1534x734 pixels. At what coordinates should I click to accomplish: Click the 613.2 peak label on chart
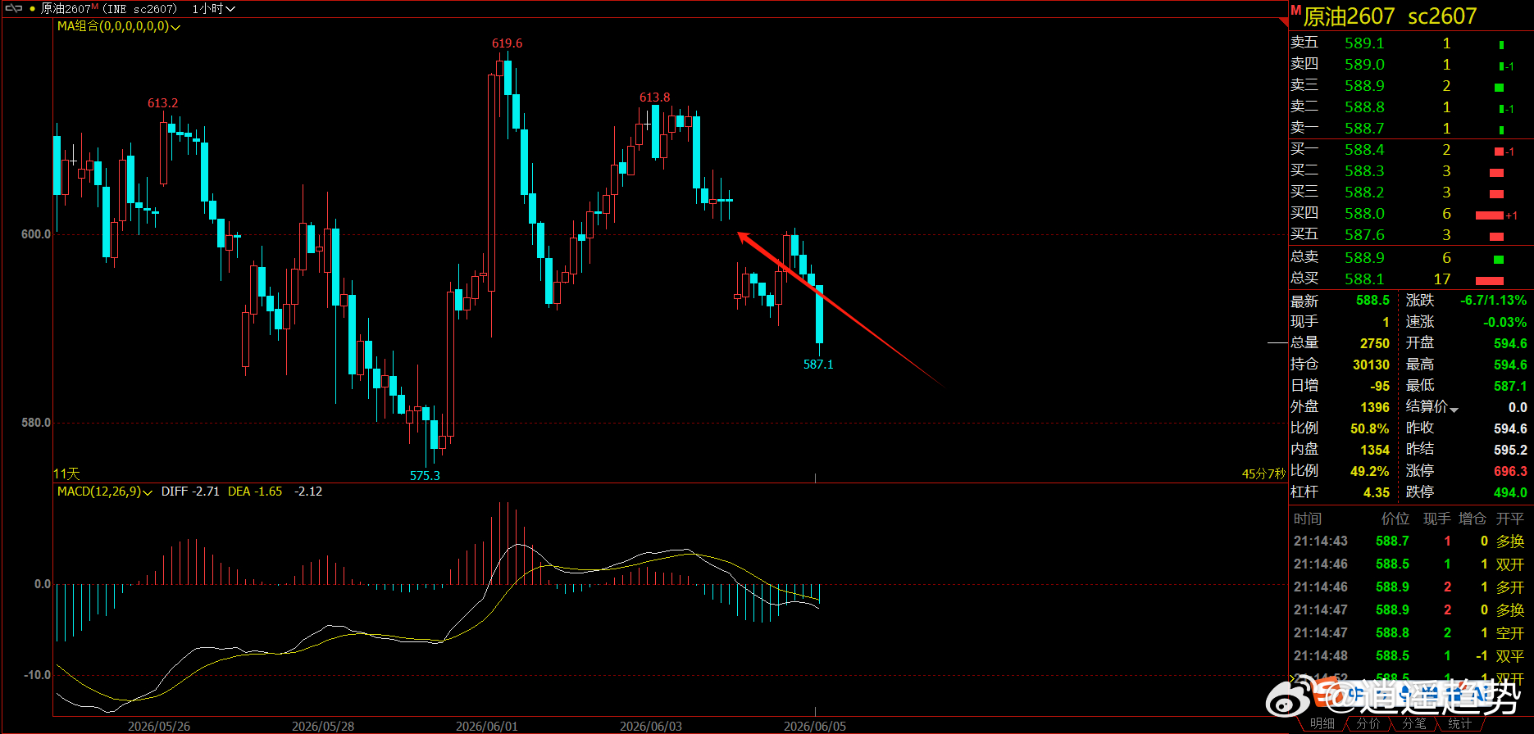pos(162,103)
